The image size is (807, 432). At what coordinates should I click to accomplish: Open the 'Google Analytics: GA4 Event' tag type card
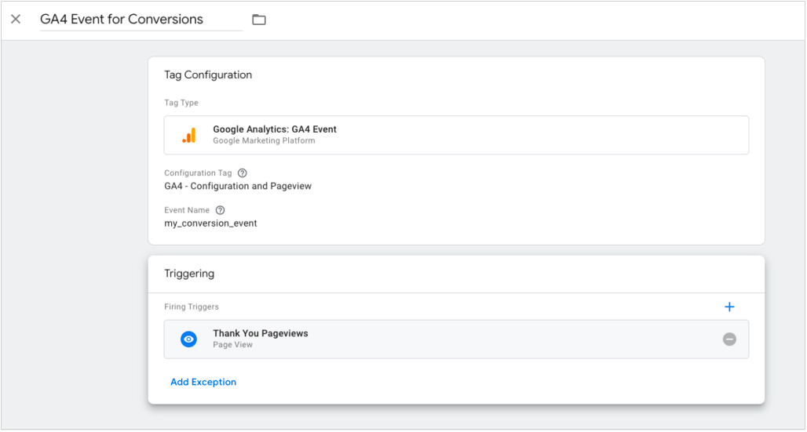pyautogui.click(x=456, y=136)
